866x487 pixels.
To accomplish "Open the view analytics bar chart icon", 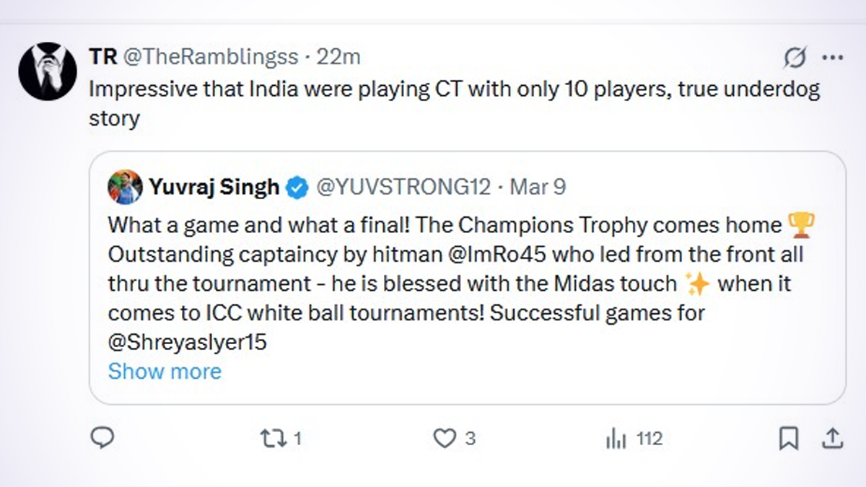I will point(615,438).
